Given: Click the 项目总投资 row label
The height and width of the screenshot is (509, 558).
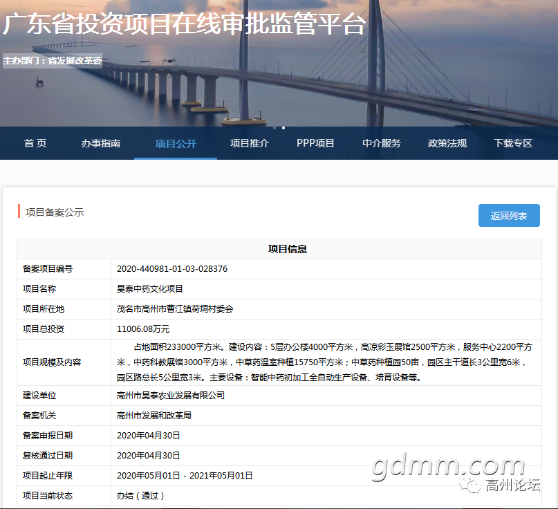Looking at the screenshot, I should click(x=44, y=329).
